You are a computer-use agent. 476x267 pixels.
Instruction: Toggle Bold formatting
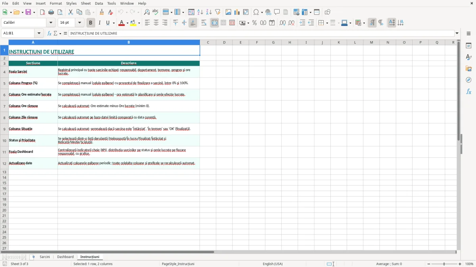pyautogui.click(x=91, y=23)
